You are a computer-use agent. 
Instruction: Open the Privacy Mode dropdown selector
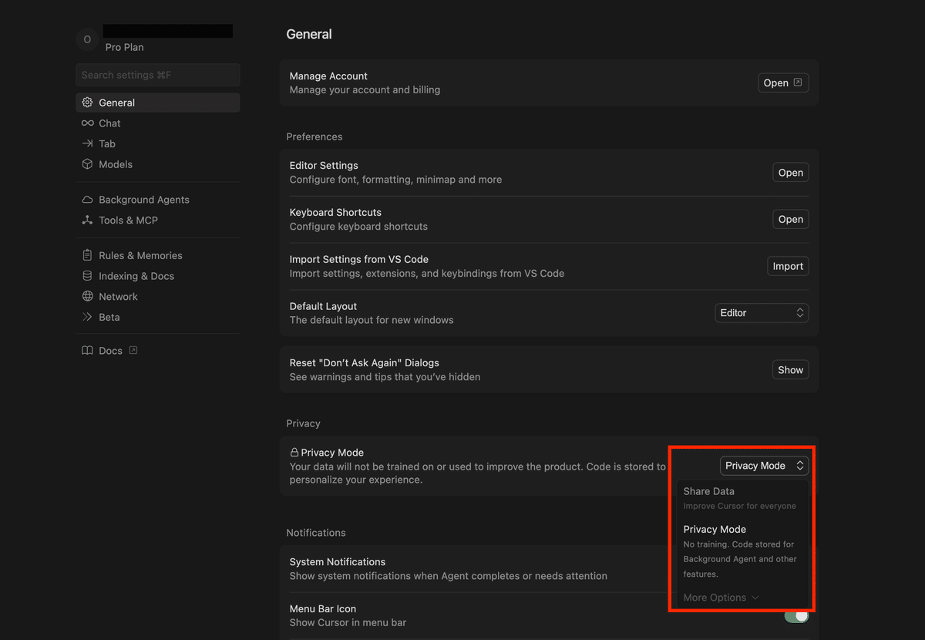click(764, 466)
